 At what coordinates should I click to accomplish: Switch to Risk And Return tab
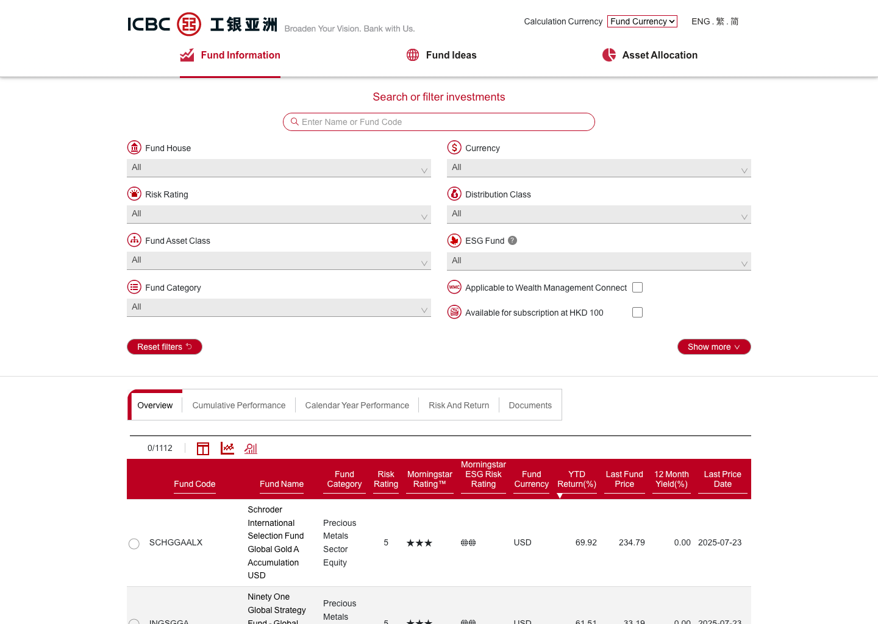(x=459, y=405)
